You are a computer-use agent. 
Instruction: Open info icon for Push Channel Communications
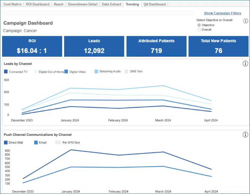[x=245, y=135]
